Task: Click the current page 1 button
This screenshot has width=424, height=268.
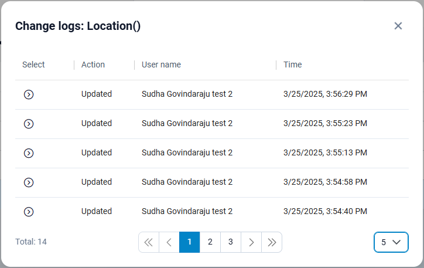Action: [x=189, y=242]
